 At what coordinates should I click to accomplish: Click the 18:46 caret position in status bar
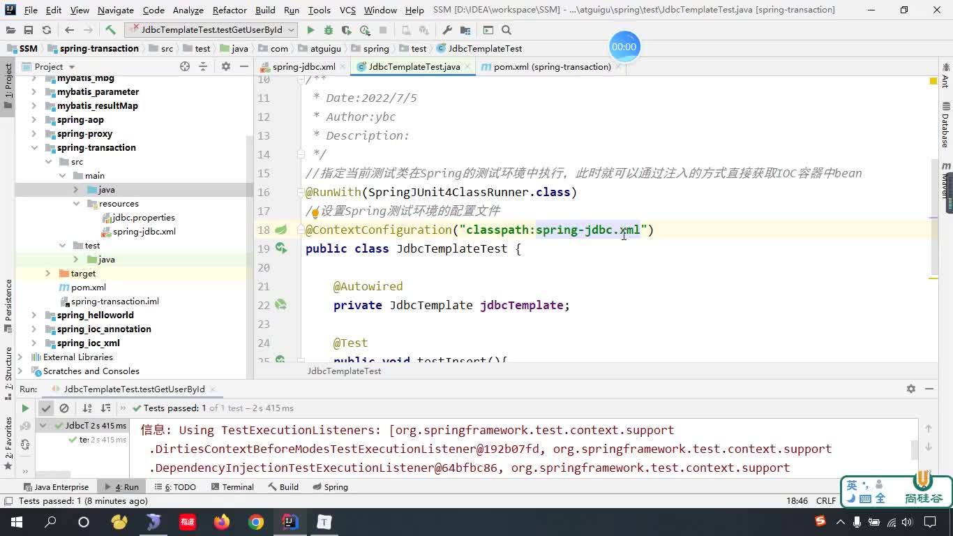click(x=797, y=501)
